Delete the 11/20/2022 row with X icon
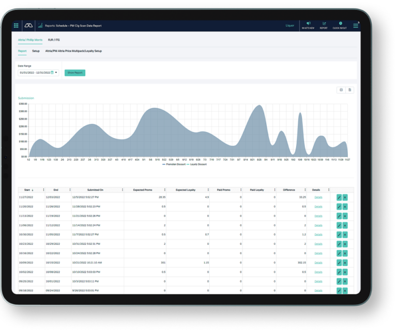397x331 pixels. coord(345,206)
